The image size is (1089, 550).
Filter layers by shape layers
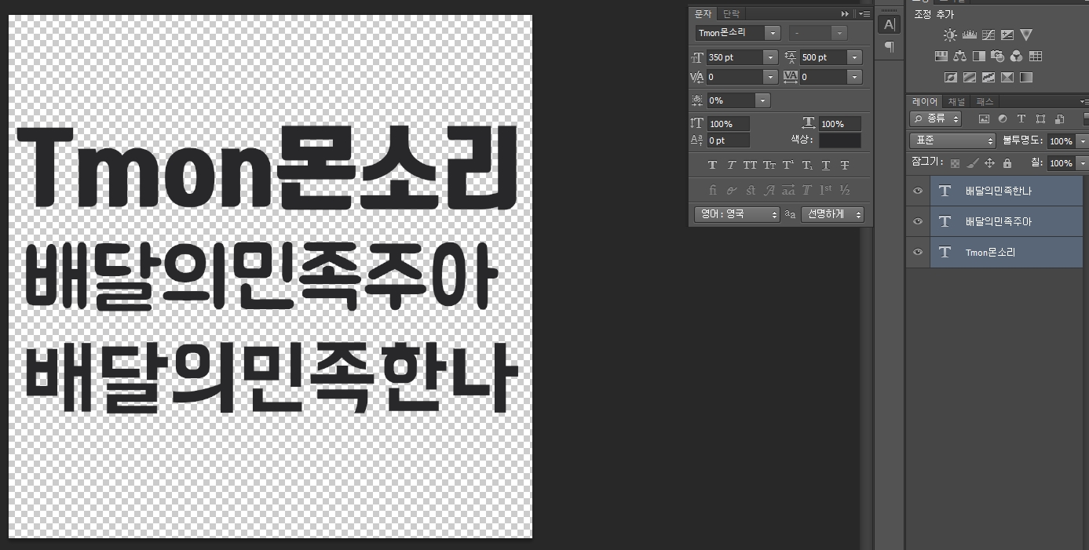1040,119
